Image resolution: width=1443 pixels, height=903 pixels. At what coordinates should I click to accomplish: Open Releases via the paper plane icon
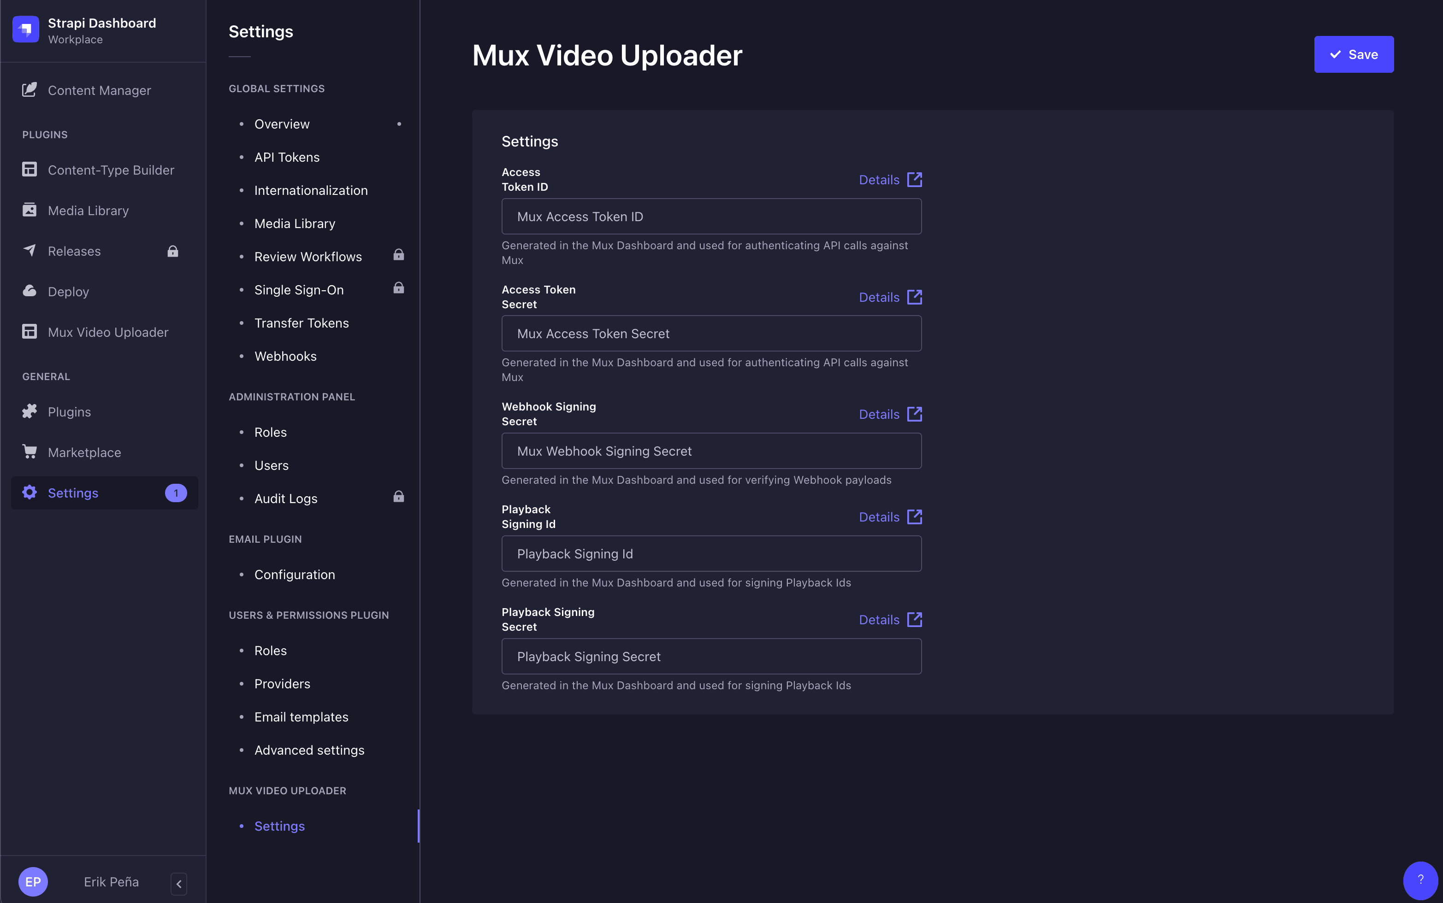pyautogui.click(x=30, y=251)
